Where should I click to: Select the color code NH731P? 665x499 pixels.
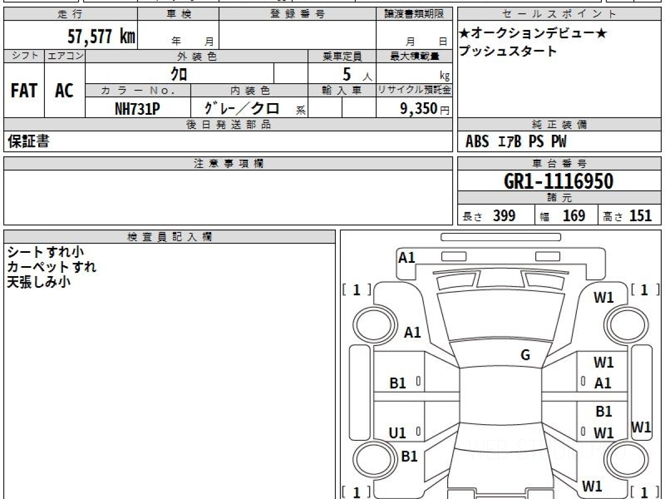137,109
